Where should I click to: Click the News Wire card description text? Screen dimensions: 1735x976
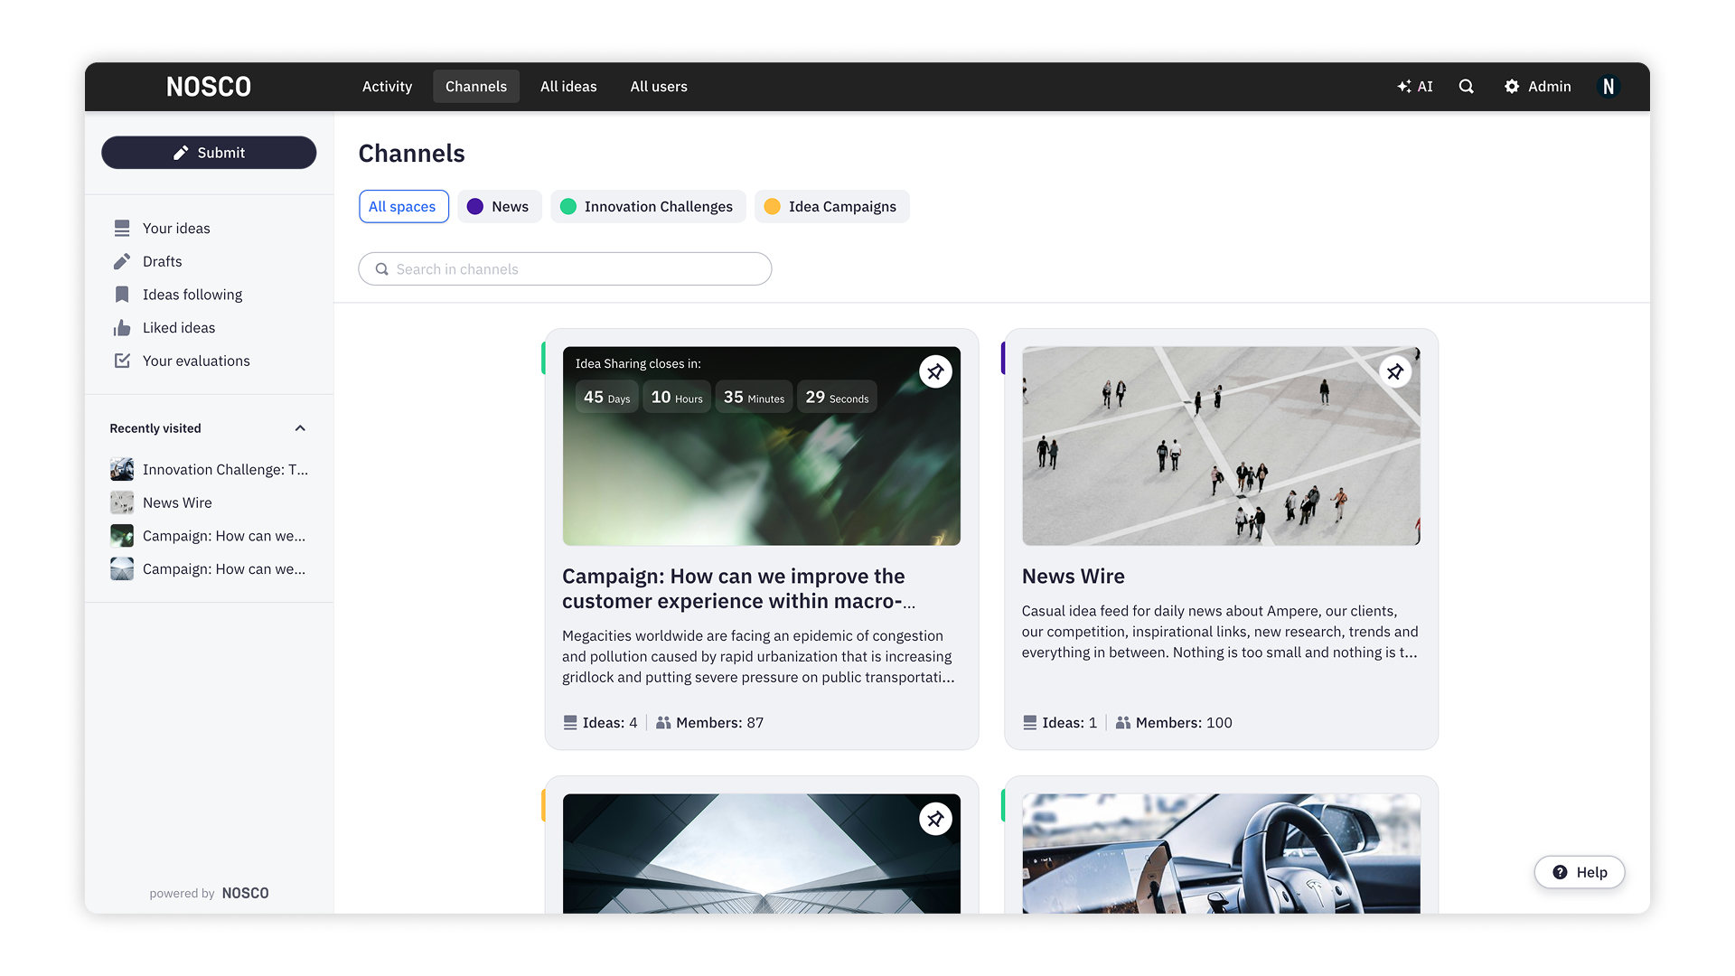(x=1220, y=632)
